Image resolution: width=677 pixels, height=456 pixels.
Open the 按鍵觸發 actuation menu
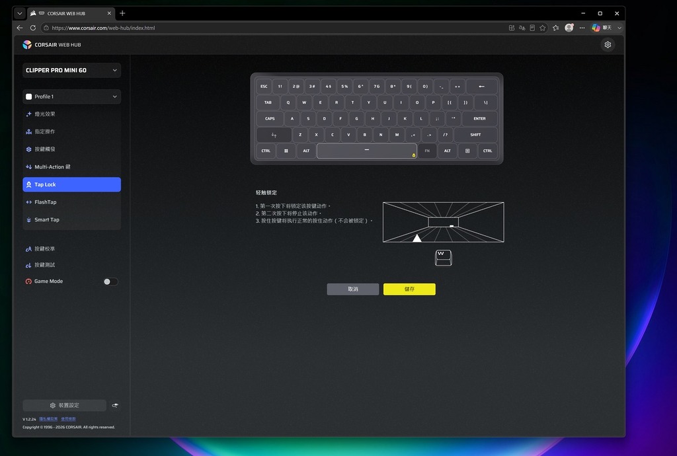pyautogui.click(x=71, y=149)
